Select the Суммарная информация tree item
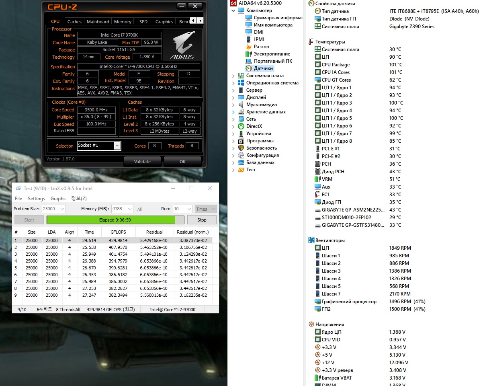The height and width of the screenshot is (386, 483). pos(274,18)
